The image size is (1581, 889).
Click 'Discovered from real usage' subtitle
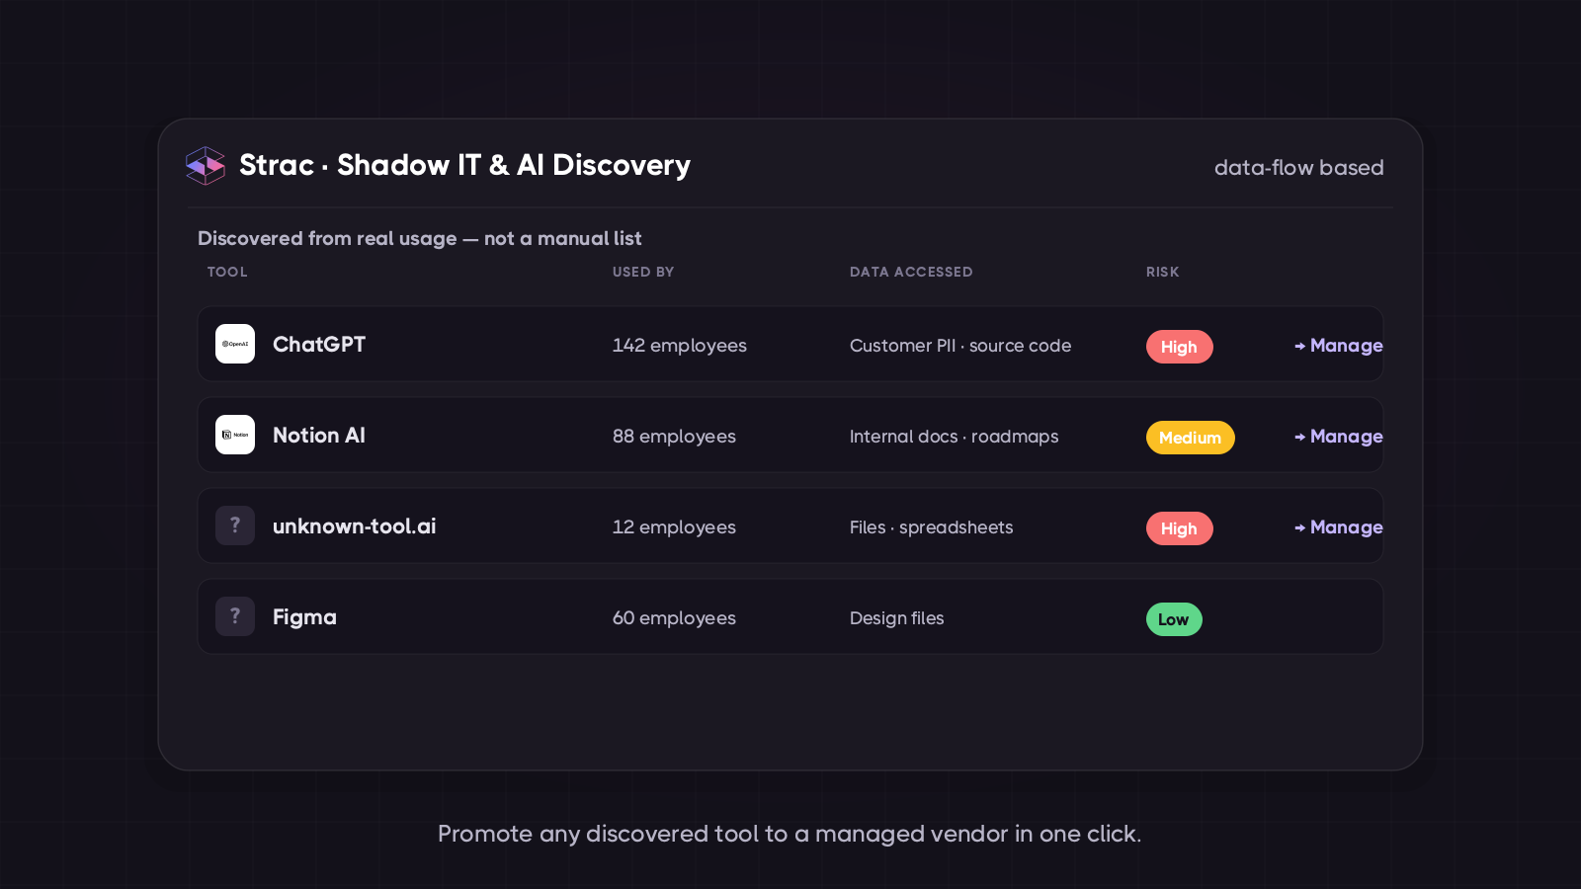pos(420,238)
